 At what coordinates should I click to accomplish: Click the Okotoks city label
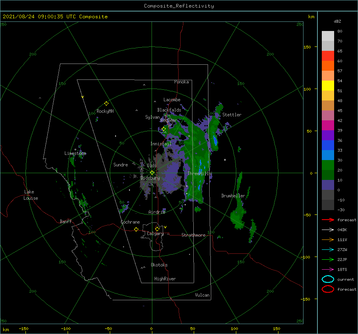159,265
